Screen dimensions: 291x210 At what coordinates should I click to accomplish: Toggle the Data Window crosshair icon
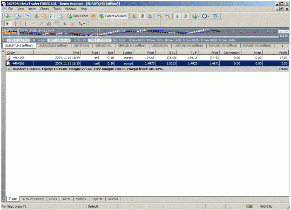pos(36,16)
